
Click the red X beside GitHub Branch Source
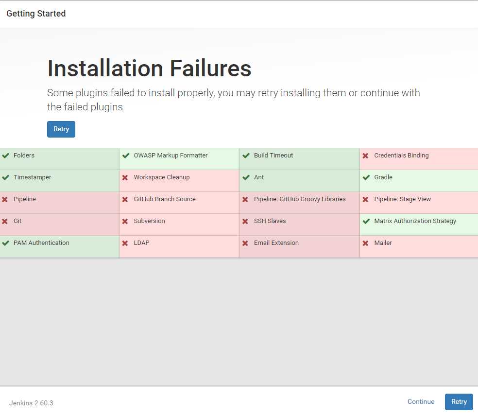pos(125,199)
